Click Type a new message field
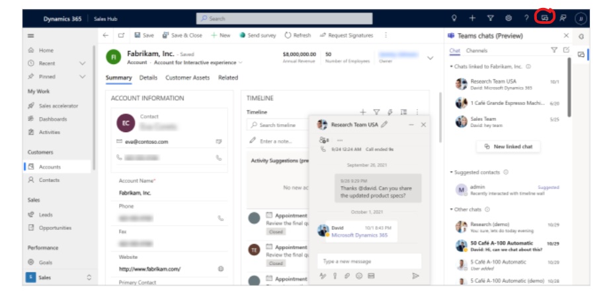The image size is (611, 296). tap(370, 262)
